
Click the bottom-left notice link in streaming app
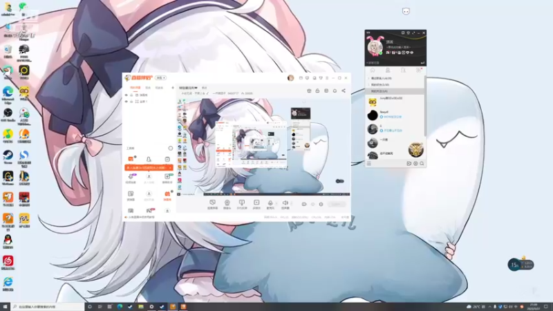click(140, 217)
